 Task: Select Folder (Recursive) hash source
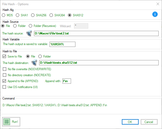31,26
